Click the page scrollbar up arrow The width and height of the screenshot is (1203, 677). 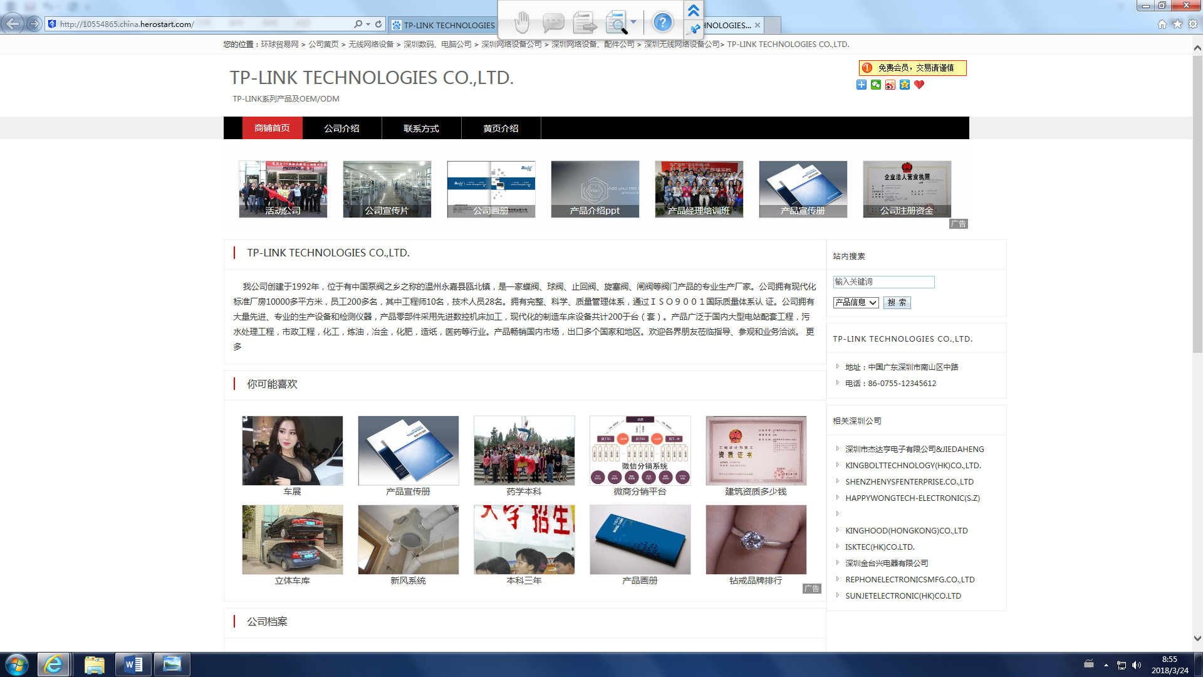click(1197, 48)
